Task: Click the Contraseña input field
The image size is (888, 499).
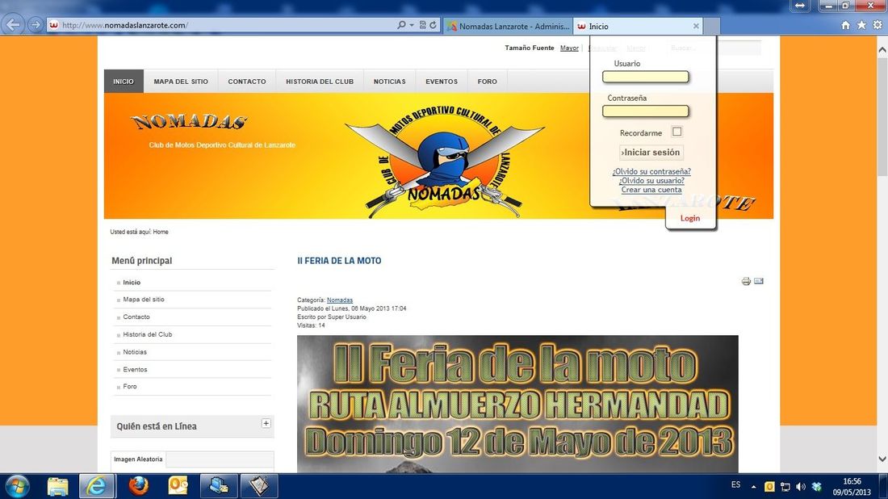Action: pyautogui.click(x=646, y=111)
